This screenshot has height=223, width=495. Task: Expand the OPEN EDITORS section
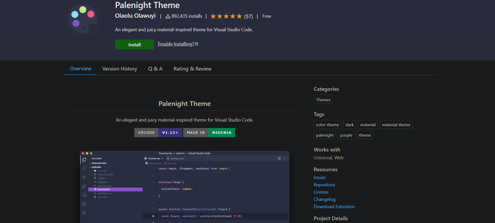99,163
